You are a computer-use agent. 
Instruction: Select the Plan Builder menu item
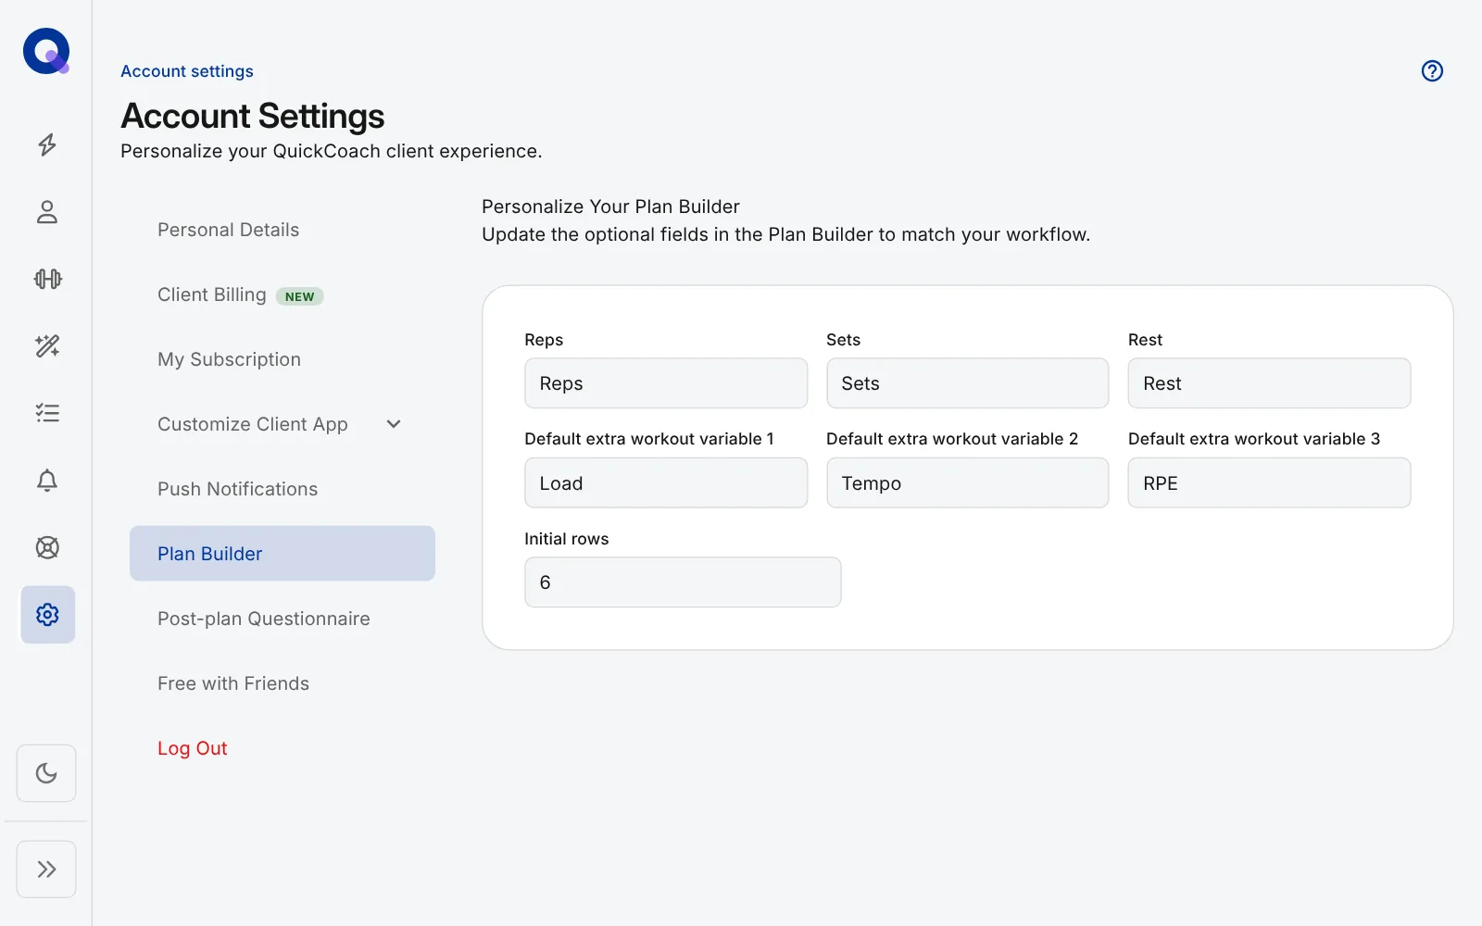[x=283, y=554]
